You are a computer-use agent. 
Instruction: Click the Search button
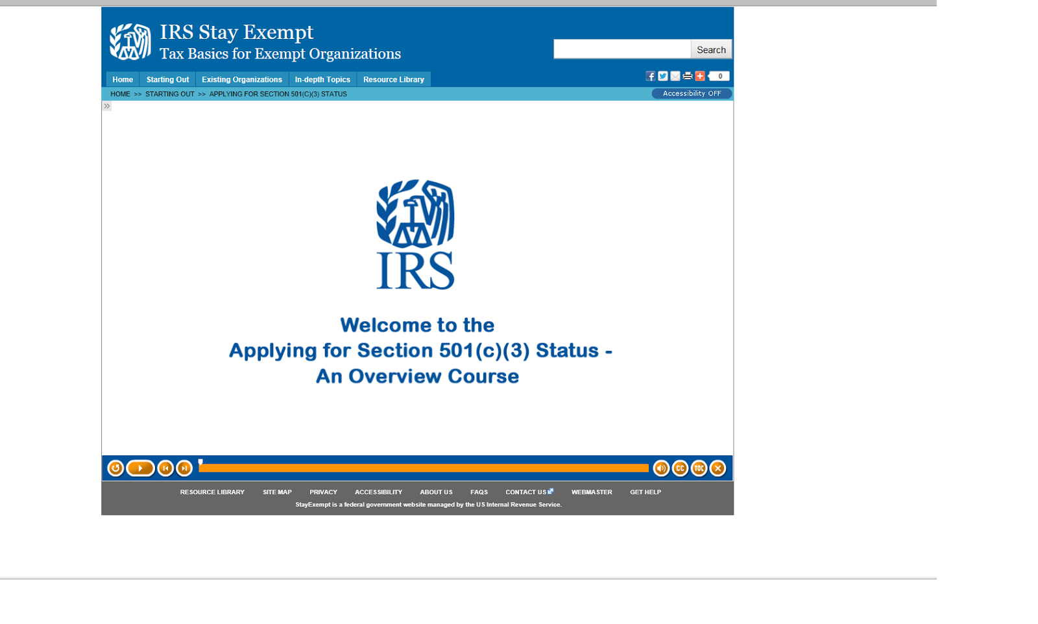click(x=711, y=49)
